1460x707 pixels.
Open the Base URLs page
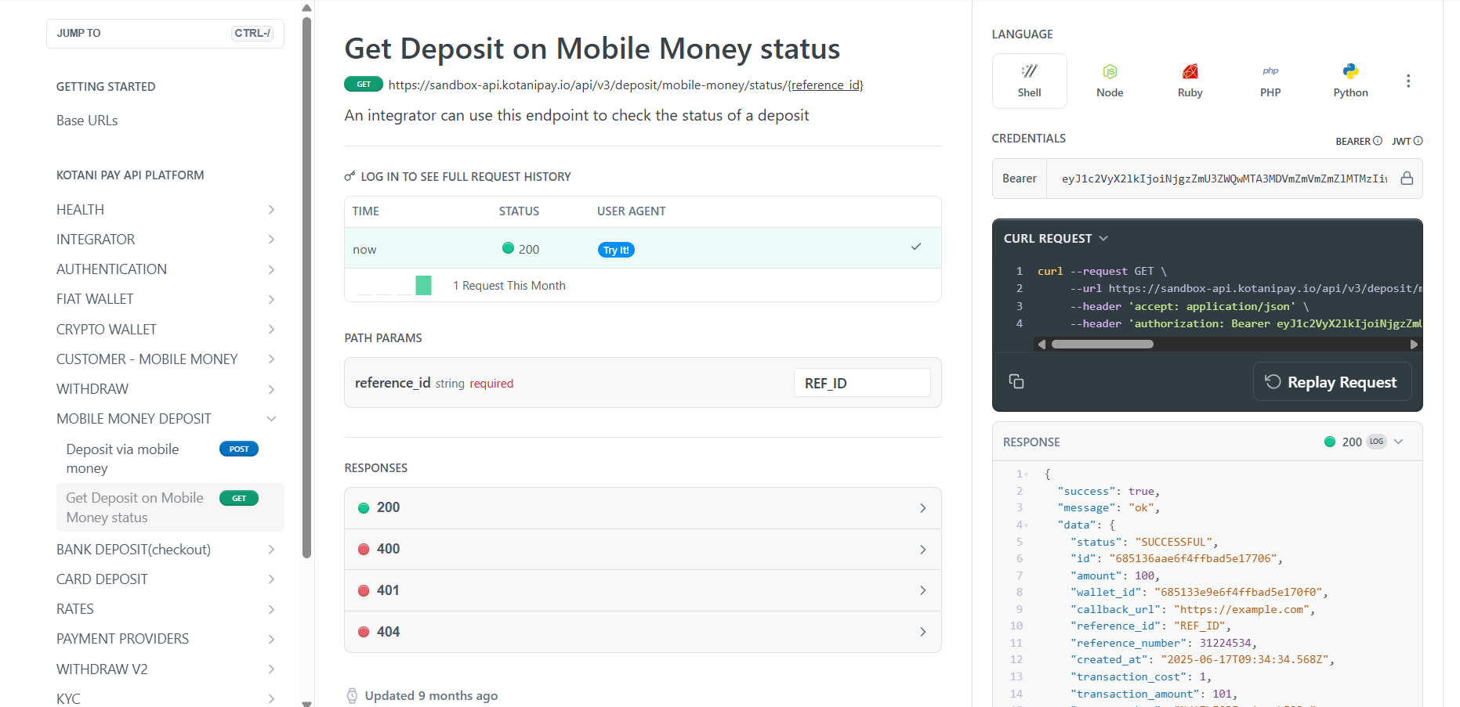pos(87,121)
